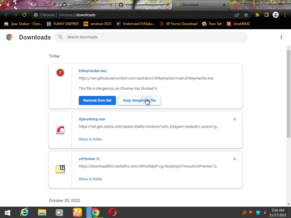Open the FUNNY SNIPPIES bookmark
Image resolution: width=291 pixels, height=218 pixels.
click(63, 24)
